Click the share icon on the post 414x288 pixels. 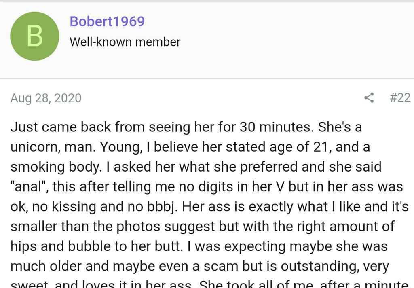click(369, 98)
